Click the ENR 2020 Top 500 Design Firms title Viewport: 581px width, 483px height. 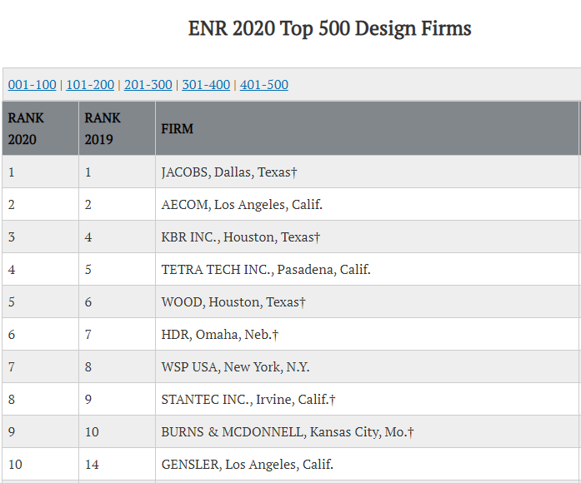point(329,28)
